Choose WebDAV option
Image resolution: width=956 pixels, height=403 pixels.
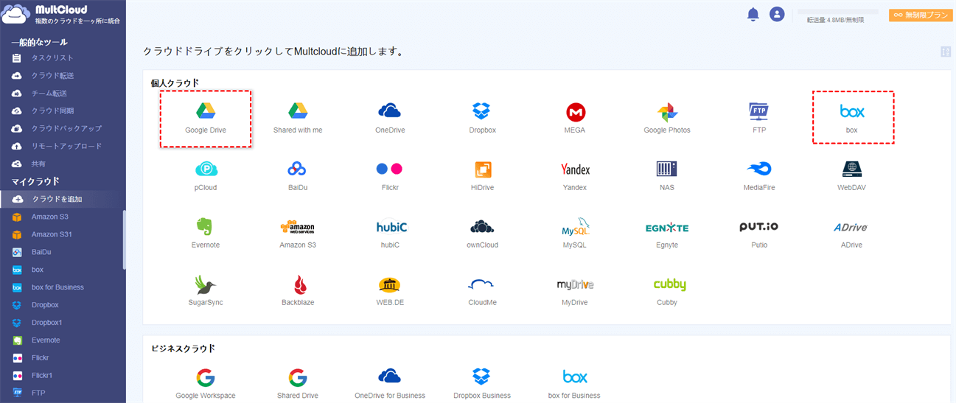(852, 176)
